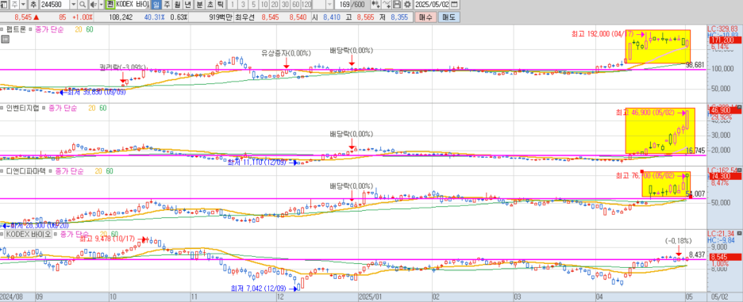Click the 디앤디파마텍 chart pane label
The image size is (743, 302).
pos(26,171)
